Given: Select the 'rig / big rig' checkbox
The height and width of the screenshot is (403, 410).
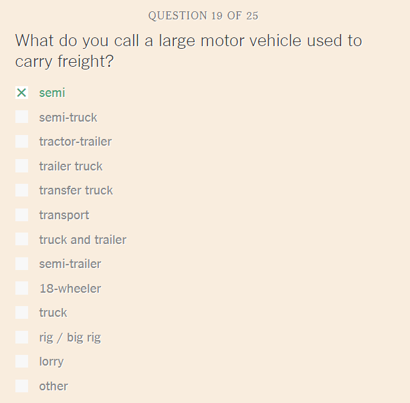Looking at the screenshot, I should click(x=21, y=337).
